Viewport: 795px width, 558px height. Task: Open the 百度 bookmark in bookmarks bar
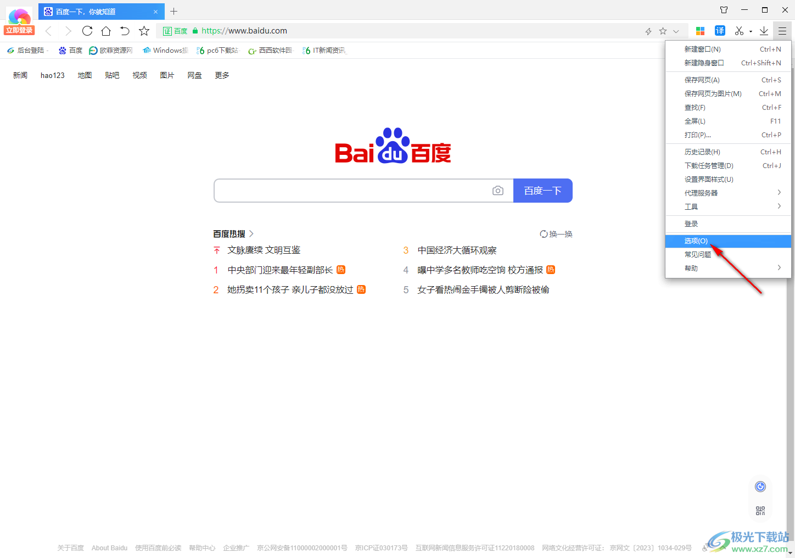point(70,50)
